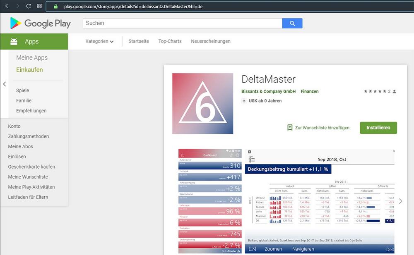
Task: Open the Deckungsbeitrag tablet screenshot
Action: pos(320,201)
